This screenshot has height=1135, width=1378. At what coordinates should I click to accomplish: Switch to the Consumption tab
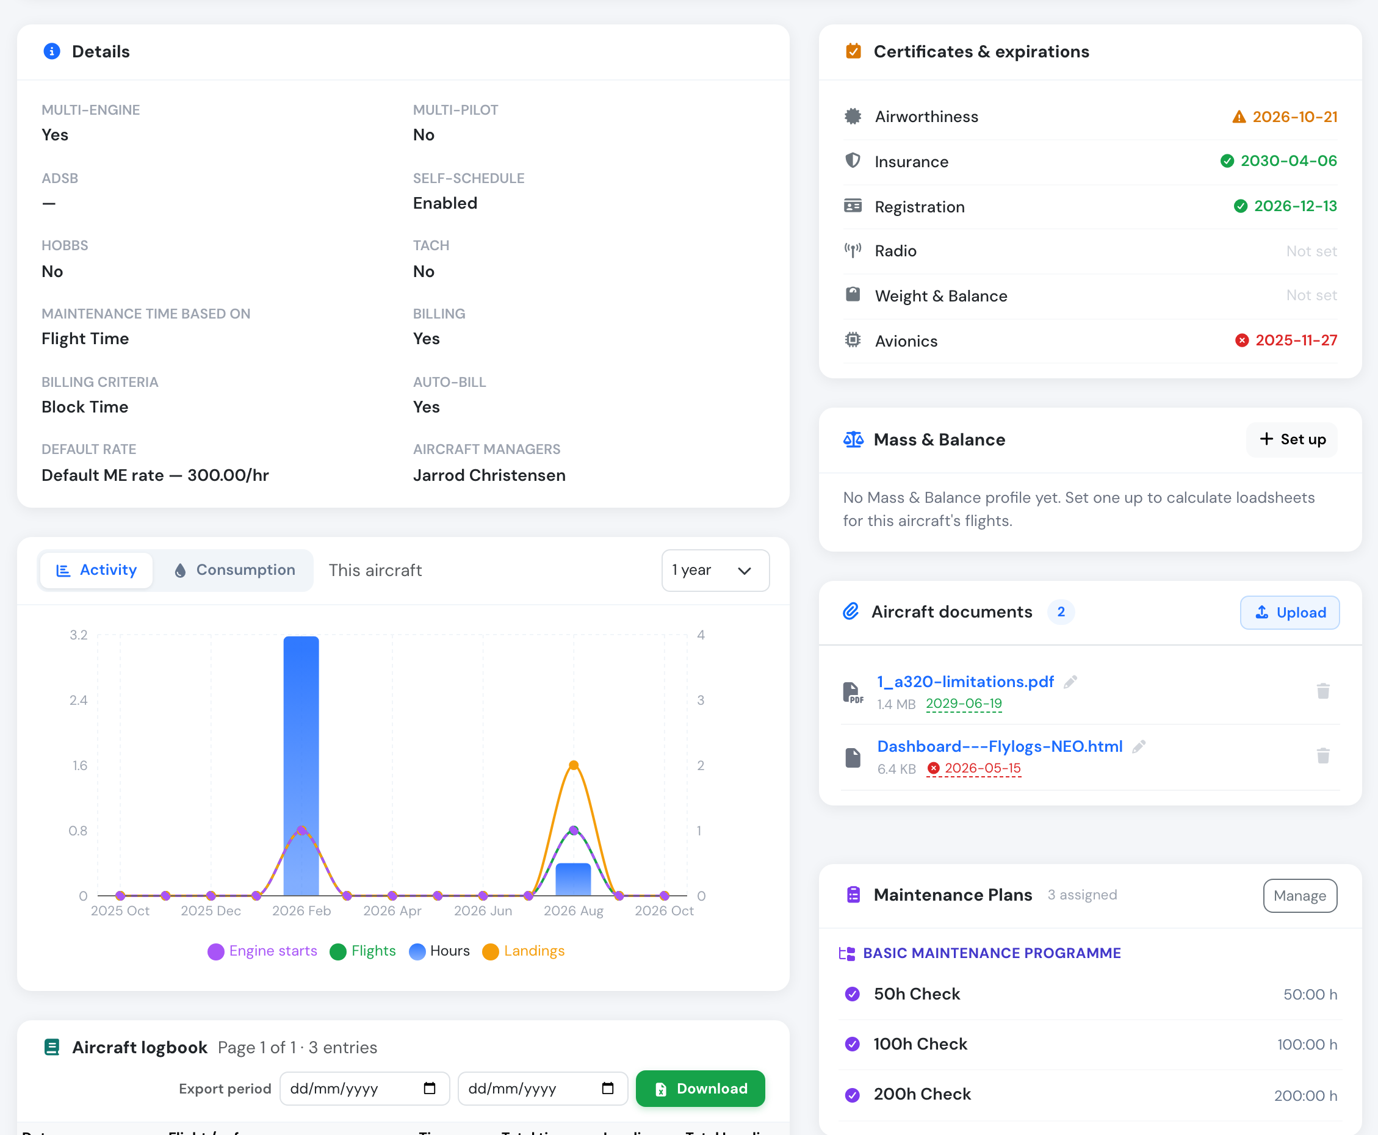pos(234,570)
